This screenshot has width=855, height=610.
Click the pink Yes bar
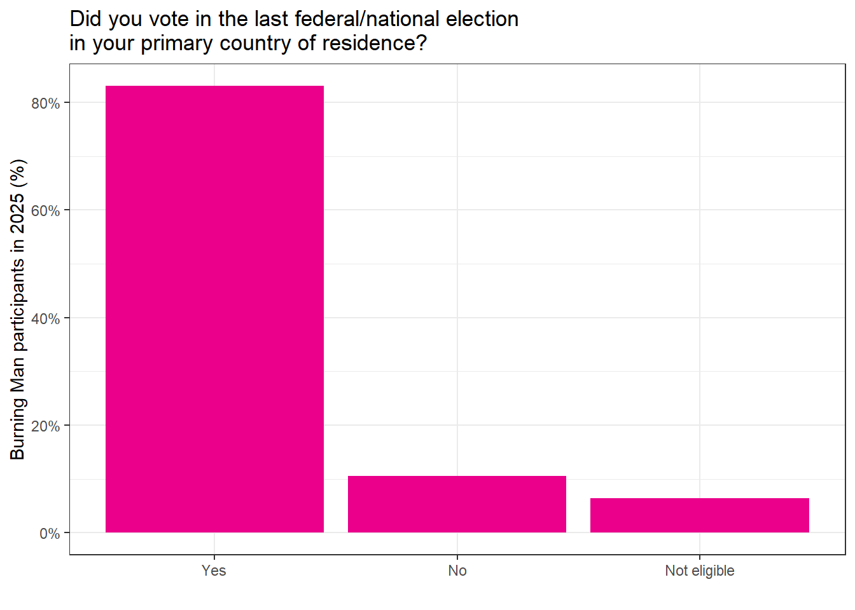(214, 309)
